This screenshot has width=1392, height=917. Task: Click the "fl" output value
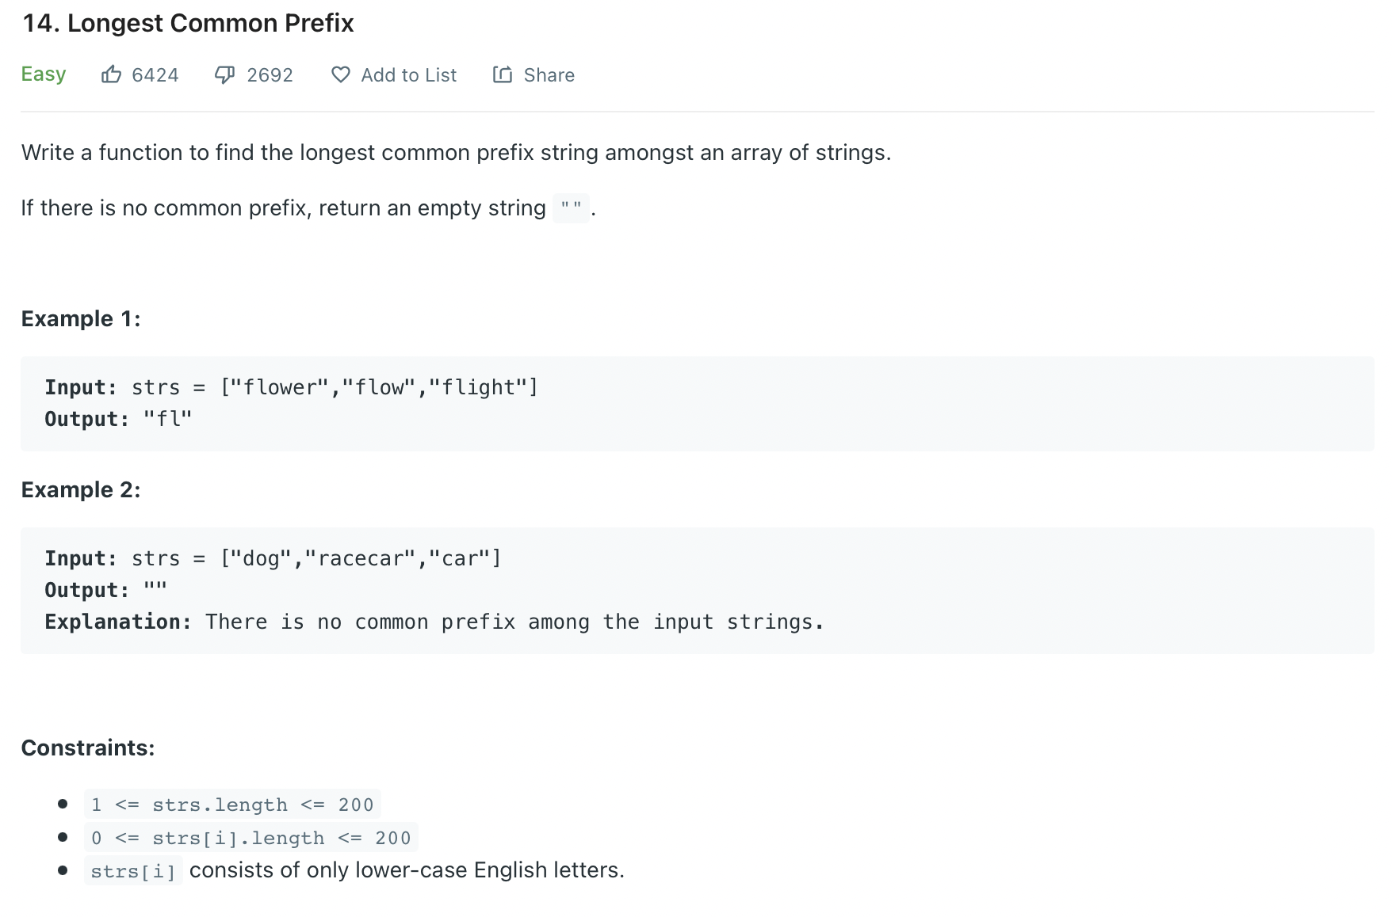point(168,419)
